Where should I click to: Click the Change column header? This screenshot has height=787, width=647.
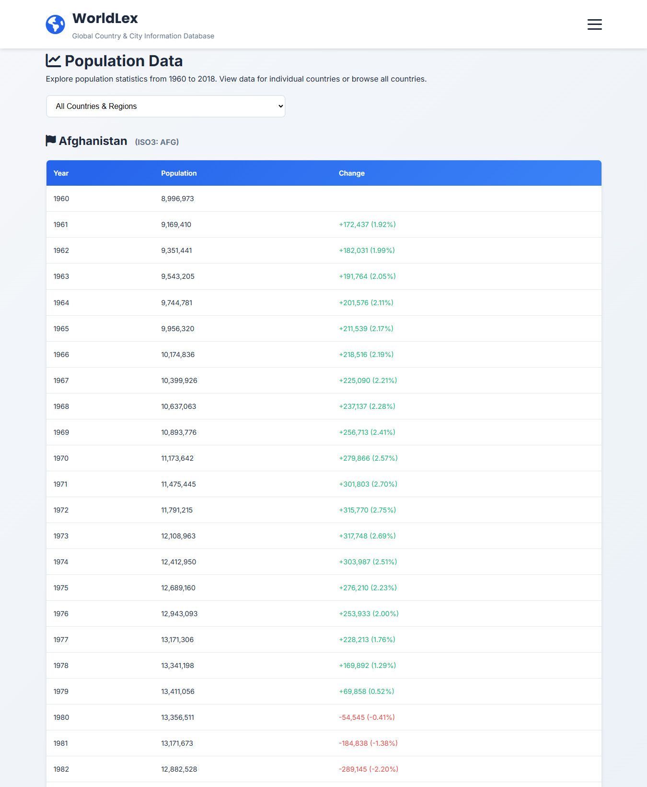[351, 173]
